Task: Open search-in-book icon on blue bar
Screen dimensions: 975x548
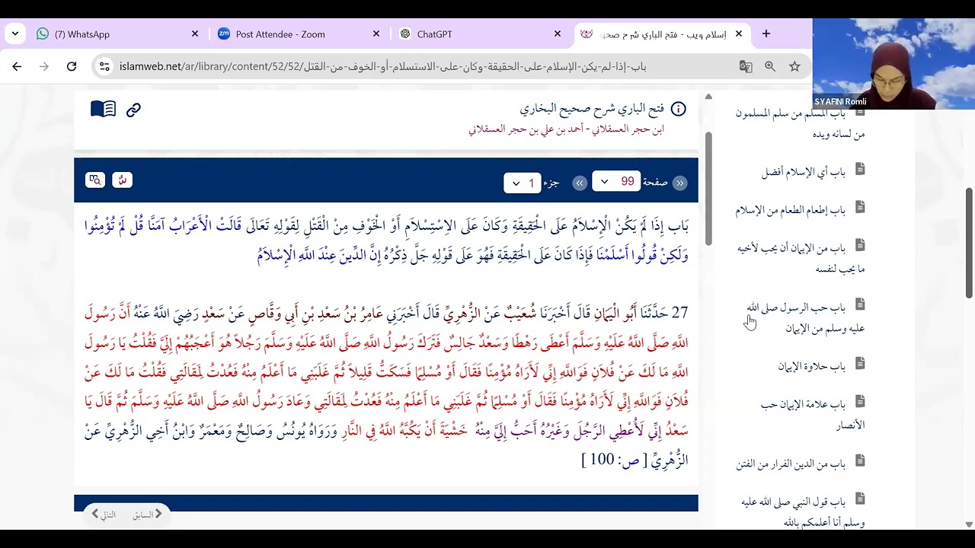Action: 95,180
